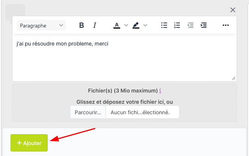
Task: Close the dialog with the X
Action: coord(233,10)
